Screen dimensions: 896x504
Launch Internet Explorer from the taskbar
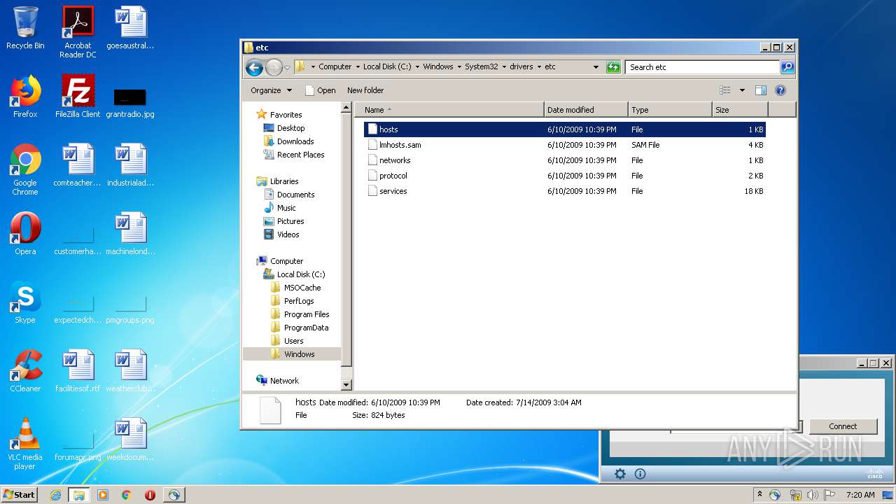[x=56, y=495]
